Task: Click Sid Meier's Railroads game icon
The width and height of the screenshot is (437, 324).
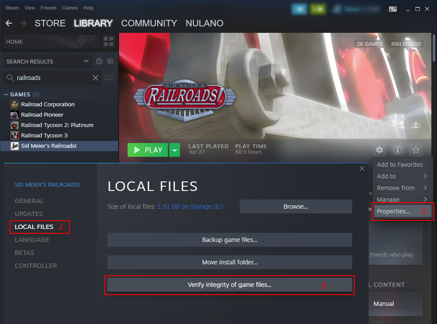Action: point(14,146)
